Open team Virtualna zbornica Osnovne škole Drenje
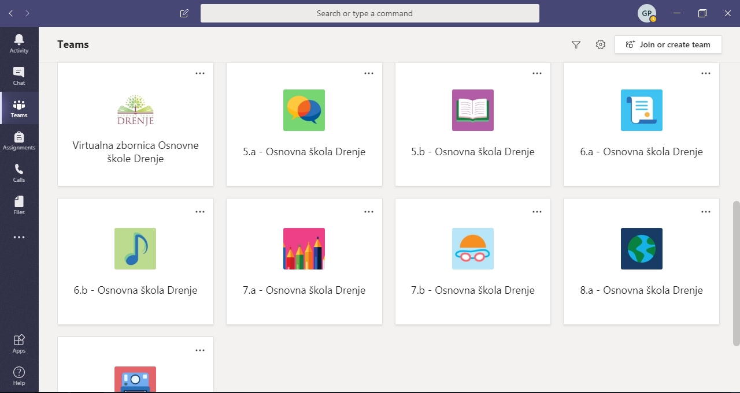 (135, 152)
